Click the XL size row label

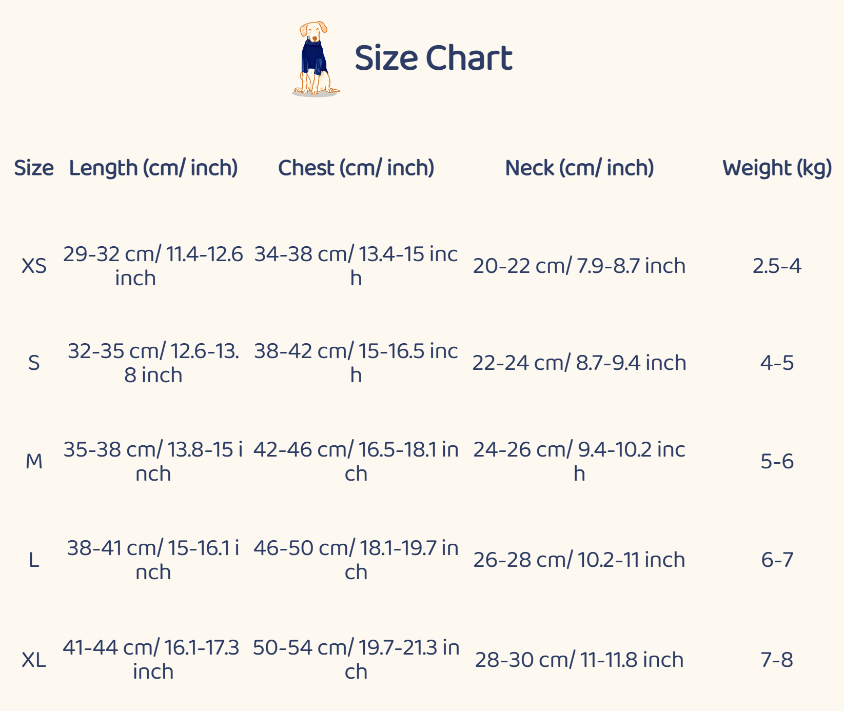pyautogui.click(x=34, y=659)
